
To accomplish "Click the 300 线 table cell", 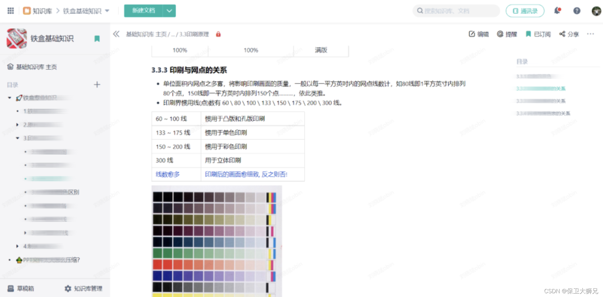I will pos(176,160).
